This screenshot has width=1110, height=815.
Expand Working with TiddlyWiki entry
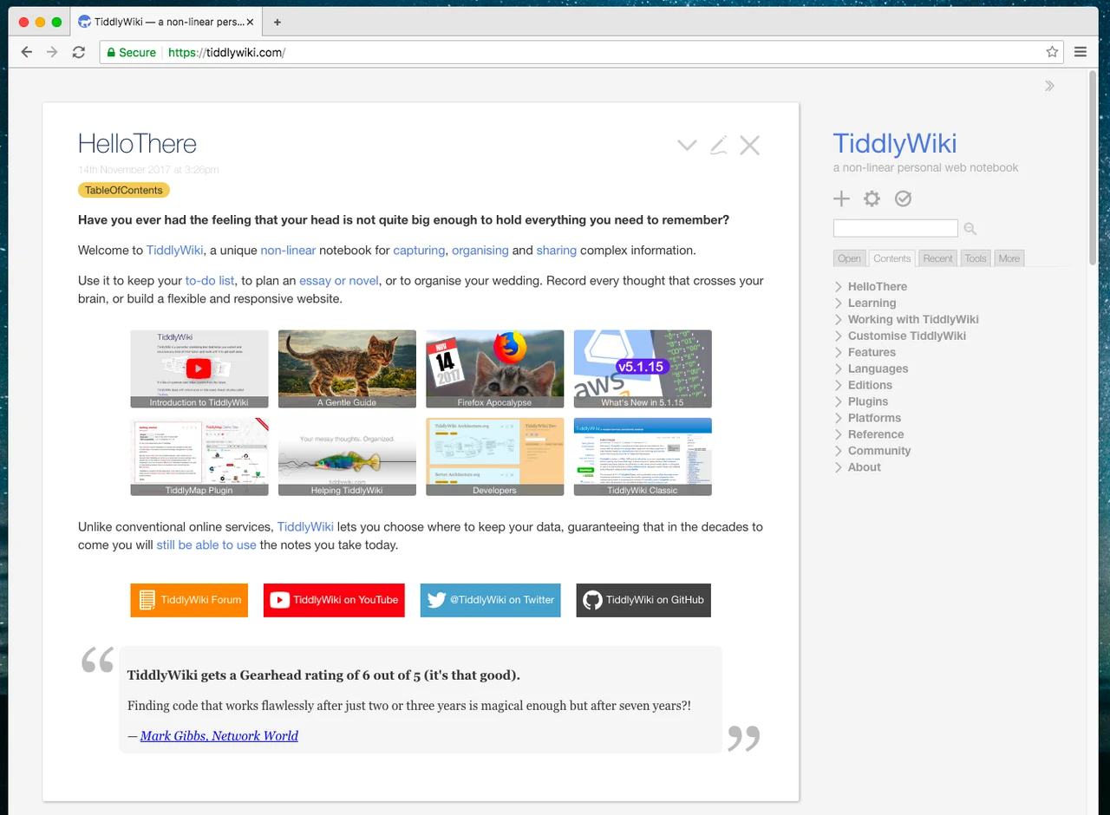coord(839,320)
